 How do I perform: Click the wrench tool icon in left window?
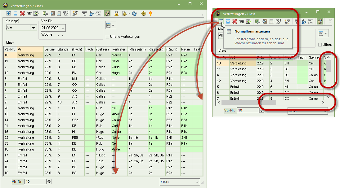click(45, 13)
